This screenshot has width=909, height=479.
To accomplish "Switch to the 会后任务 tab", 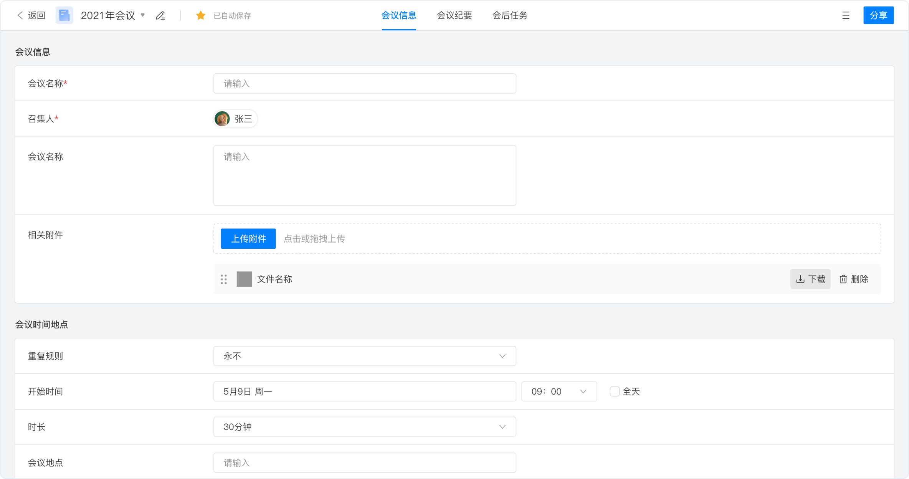I will point(510,15).
